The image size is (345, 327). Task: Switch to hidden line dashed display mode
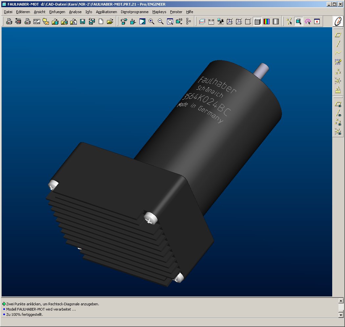(239, 21)
